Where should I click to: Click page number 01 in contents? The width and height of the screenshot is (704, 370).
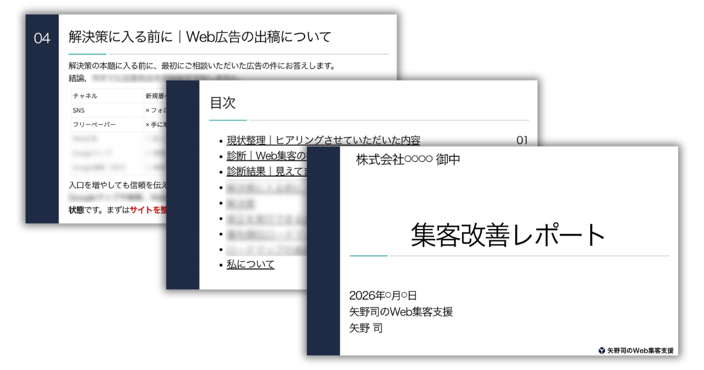[522, 140]
